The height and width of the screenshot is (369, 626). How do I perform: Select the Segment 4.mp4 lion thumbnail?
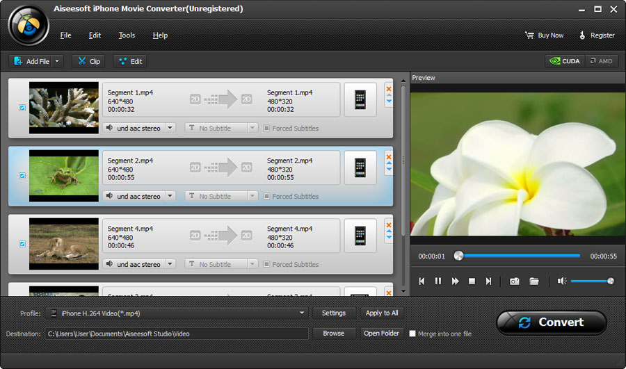click(64, 244)
